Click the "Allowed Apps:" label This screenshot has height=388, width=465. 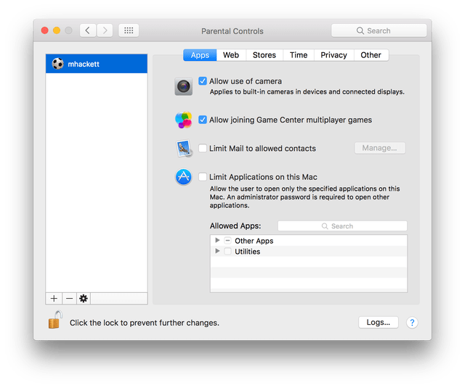(235, 226)
